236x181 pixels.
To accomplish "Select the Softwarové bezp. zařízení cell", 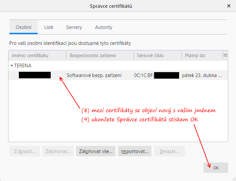I will (x=94, y=75).
